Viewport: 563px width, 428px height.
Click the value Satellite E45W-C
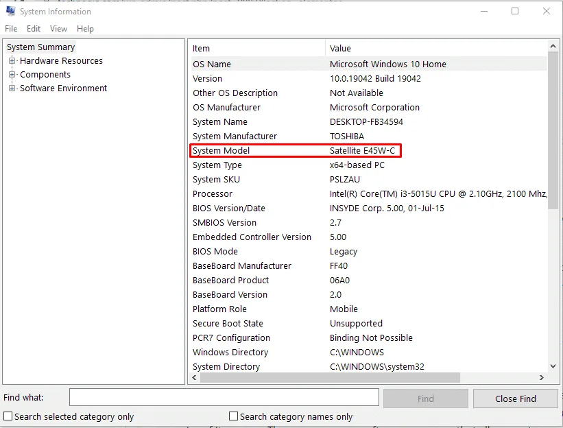(x=362, y=150)
